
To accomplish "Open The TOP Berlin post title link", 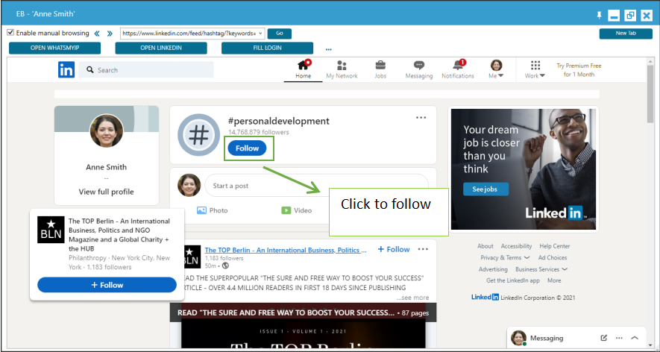I will 286,250.
